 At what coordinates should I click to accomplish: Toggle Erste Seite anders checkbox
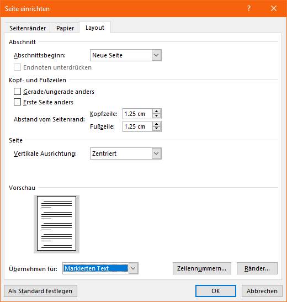pos(17,102)
